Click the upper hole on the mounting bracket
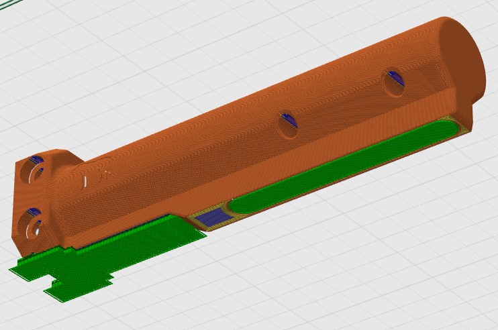The height and width of the screenshot is (330, 498). tap(33, 168)
